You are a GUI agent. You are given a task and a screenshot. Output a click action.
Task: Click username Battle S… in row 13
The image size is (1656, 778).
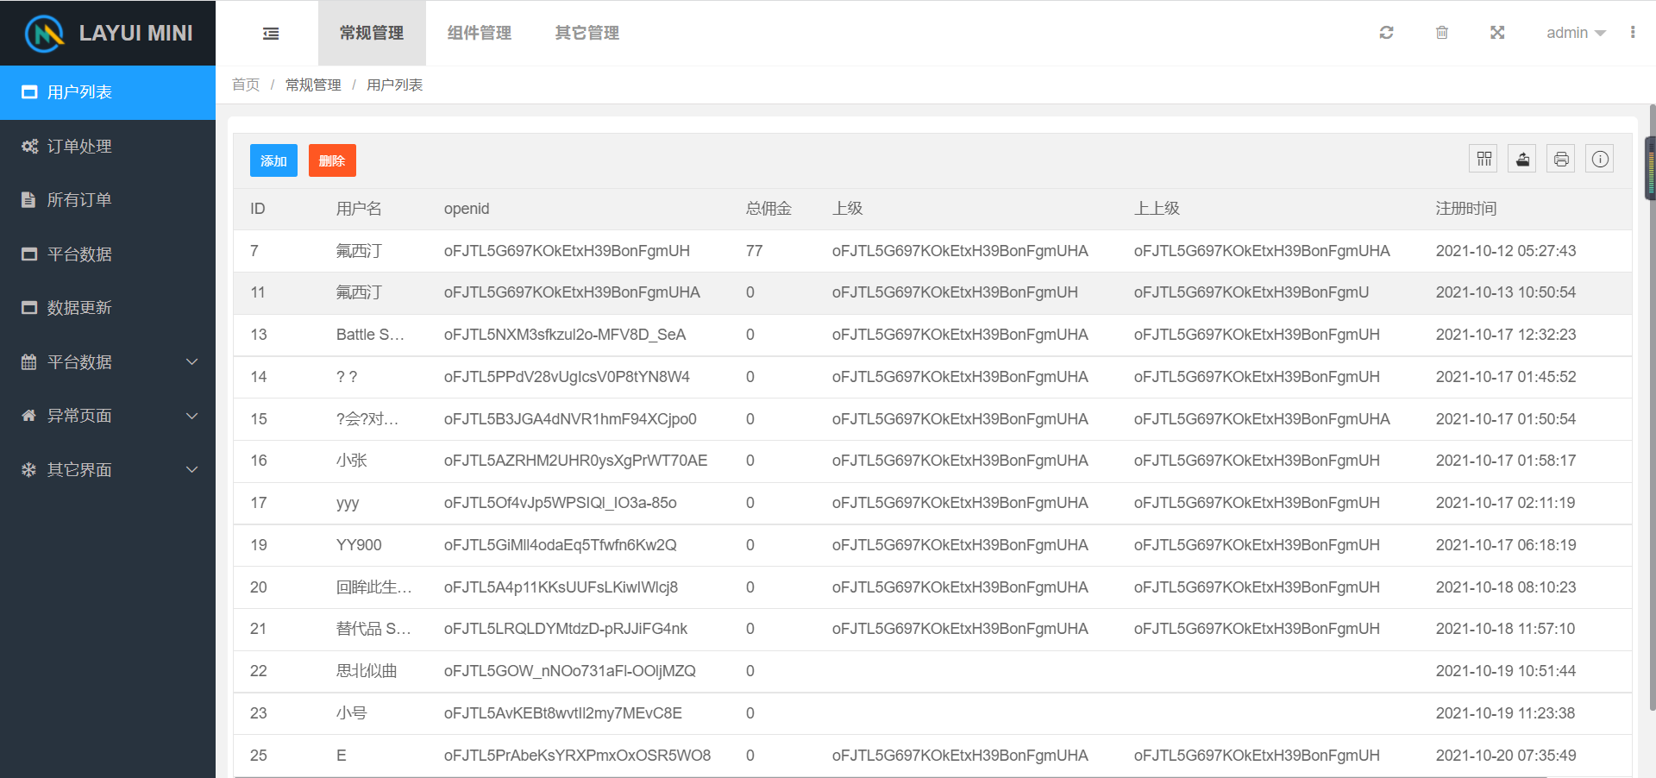(370, 335)
